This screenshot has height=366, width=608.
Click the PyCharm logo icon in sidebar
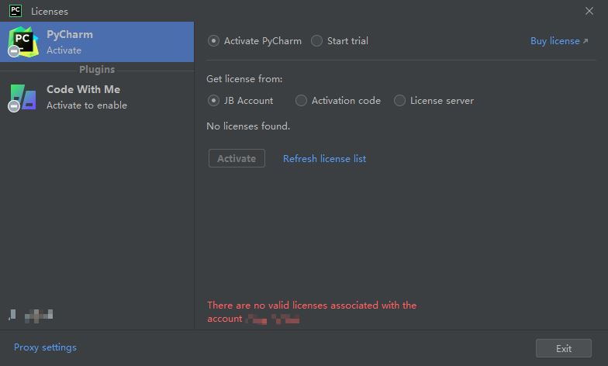coord(23,42)
